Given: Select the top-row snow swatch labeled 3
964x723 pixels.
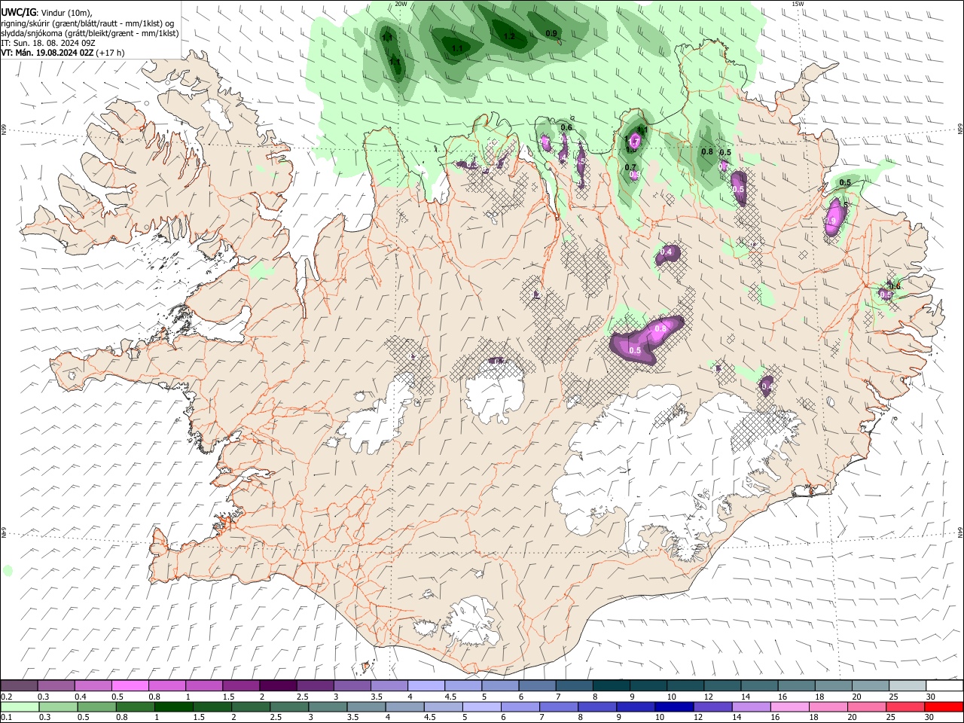Looking at the screenshot, I should click(x=352, y=686).
